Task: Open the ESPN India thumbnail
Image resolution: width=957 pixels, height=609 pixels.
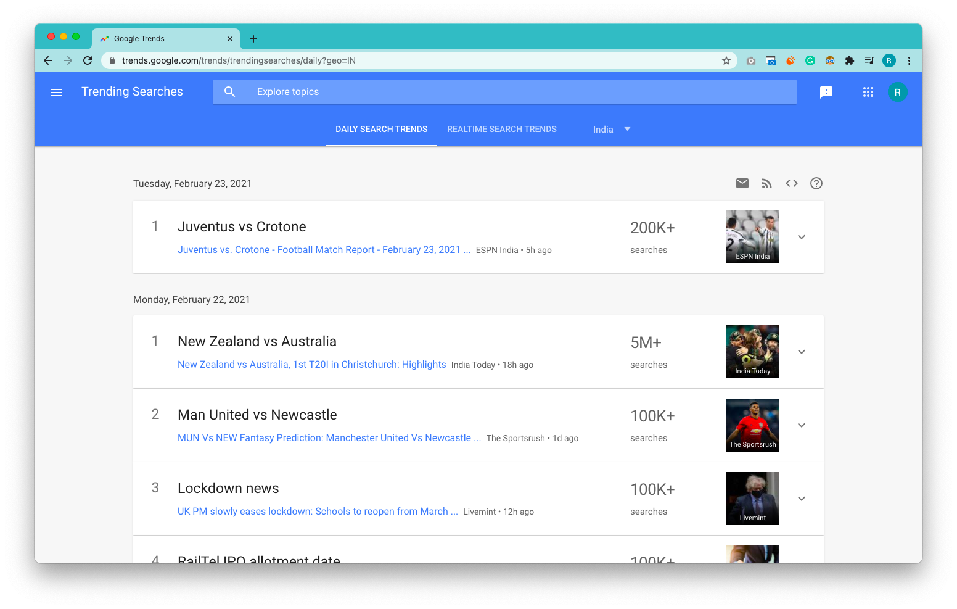Action: pyautogui.click(x=753, y=237)
